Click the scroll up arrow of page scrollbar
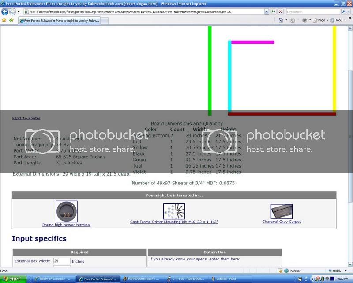The width and height of the screenshot is (353, 283). 350,28
